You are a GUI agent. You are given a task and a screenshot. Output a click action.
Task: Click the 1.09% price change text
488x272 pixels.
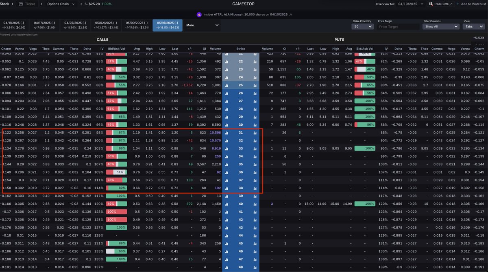coord(106,4)
